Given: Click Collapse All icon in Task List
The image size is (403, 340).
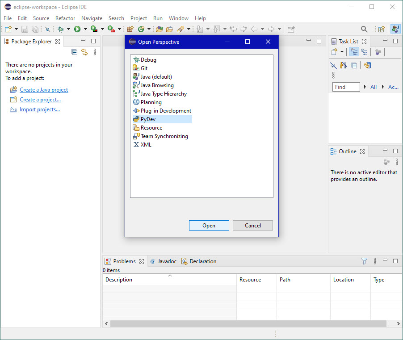Looking at the screenshot, I should coord(354,65).
